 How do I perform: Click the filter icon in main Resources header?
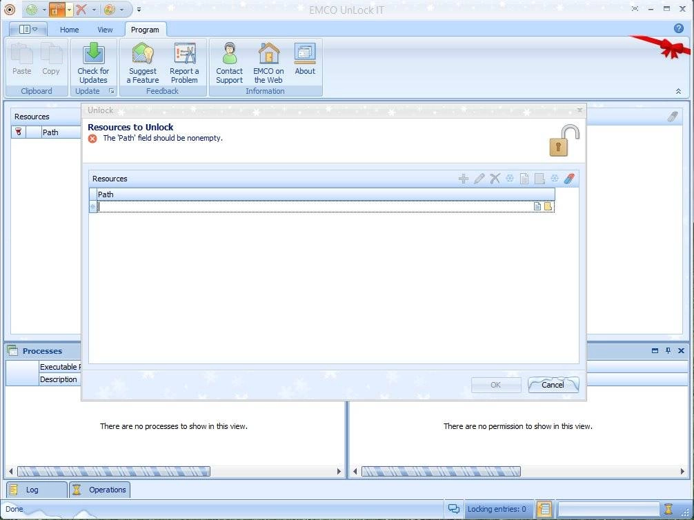(18, 132)
